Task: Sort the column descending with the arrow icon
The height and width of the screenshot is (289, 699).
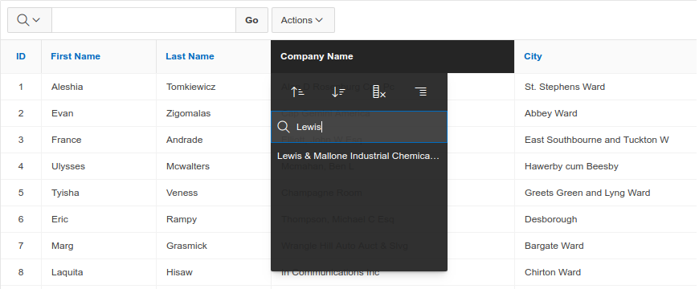Action: tap(338, 92)
